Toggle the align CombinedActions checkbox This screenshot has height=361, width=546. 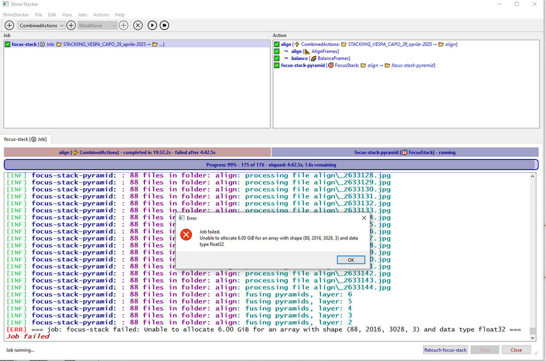pyautogui.click(x=277, y=44)
